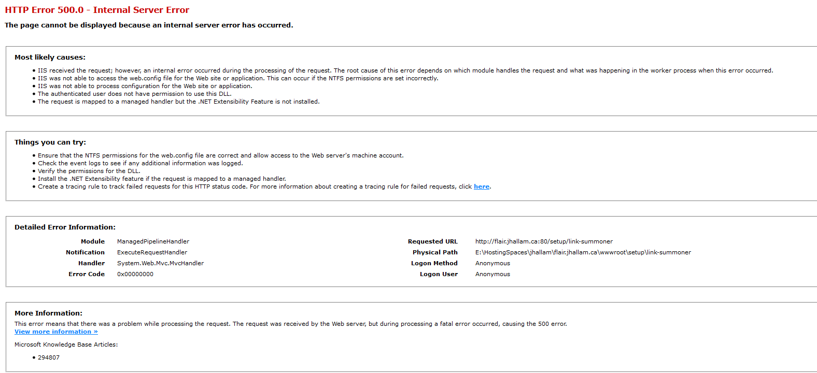The image size is (817, 373).
Task: Click the error code 0x00000000 value
Action: 135,274
